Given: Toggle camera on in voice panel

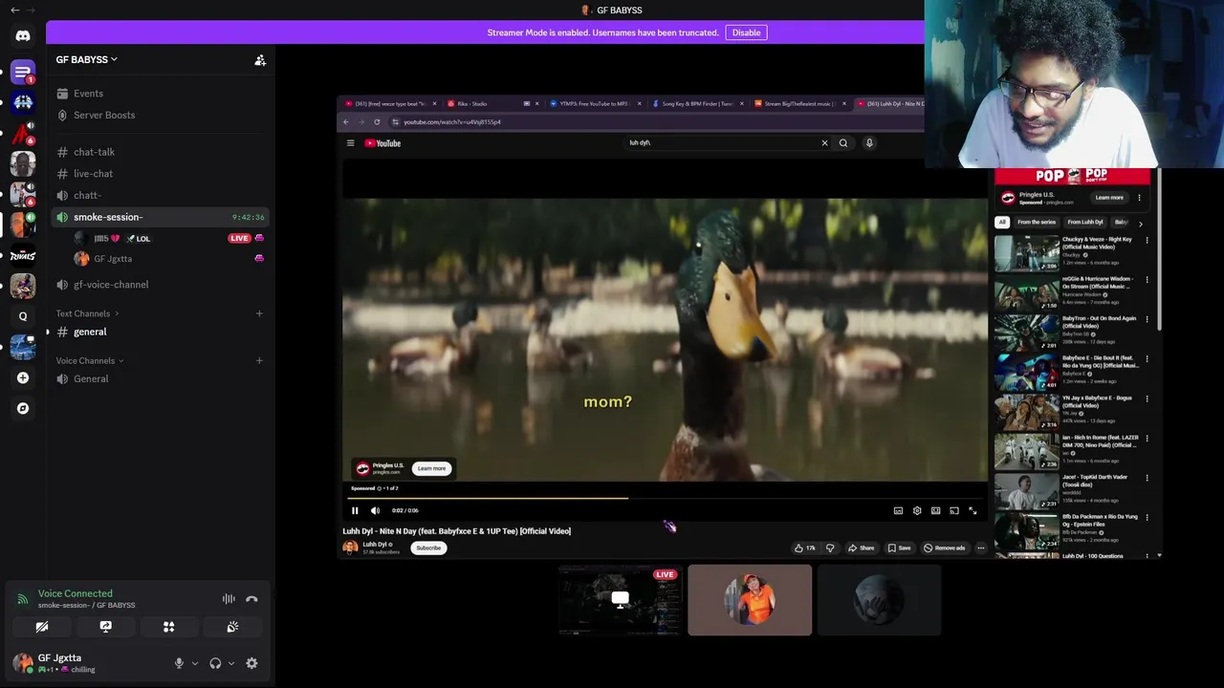Looking at the screenshot, I should [42, 627].
